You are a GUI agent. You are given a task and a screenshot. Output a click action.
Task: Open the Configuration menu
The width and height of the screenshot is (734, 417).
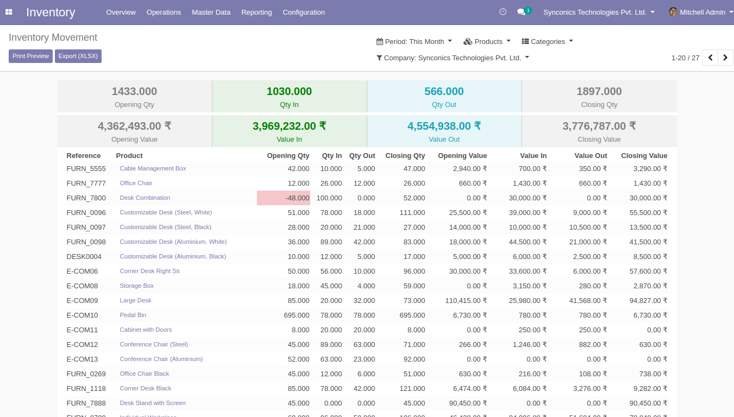pyautogui.click(x=304, y=12)
